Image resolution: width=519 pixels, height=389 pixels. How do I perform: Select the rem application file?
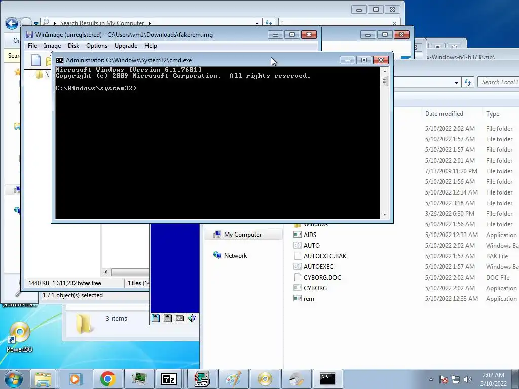coord(309,299)
